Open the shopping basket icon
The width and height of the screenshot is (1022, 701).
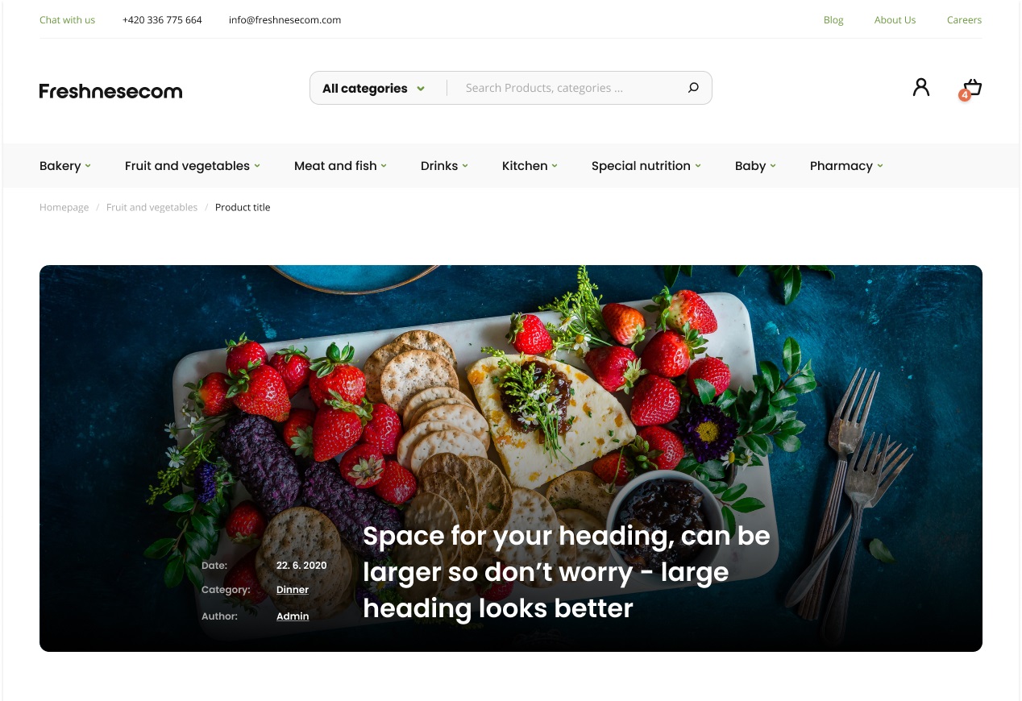click(x=973, y=87)
